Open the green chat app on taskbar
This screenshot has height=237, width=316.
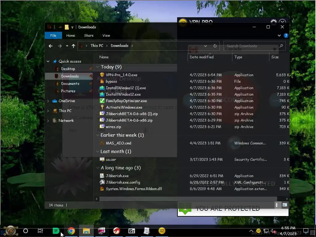tap(56, 231)
